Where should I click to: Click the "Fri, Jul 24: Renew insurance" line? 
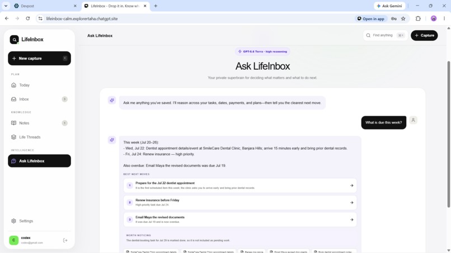[x=159, y=154]
